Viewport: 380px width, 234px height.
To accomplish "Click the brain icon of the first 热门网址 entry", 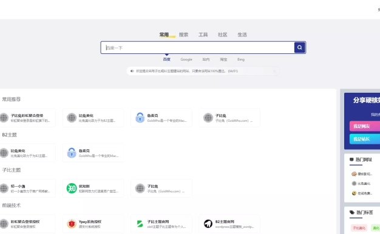I will pos(354,174).
